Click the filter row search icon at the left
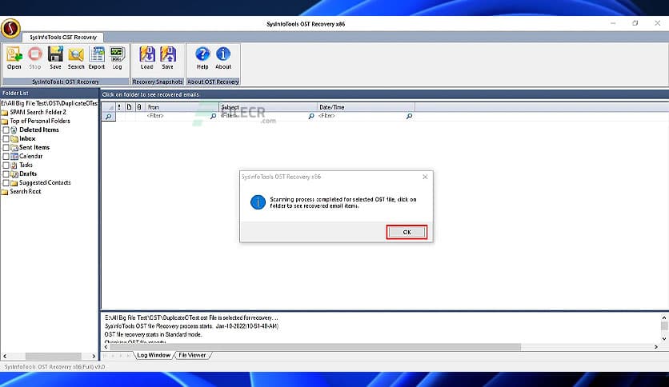The height and width of the screenshot is (387, 669). pos(108,117)
